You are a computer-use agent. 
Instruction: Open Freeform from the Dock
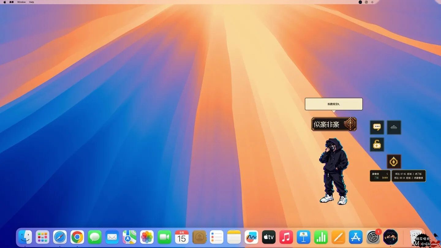click(x=251, y=237)
